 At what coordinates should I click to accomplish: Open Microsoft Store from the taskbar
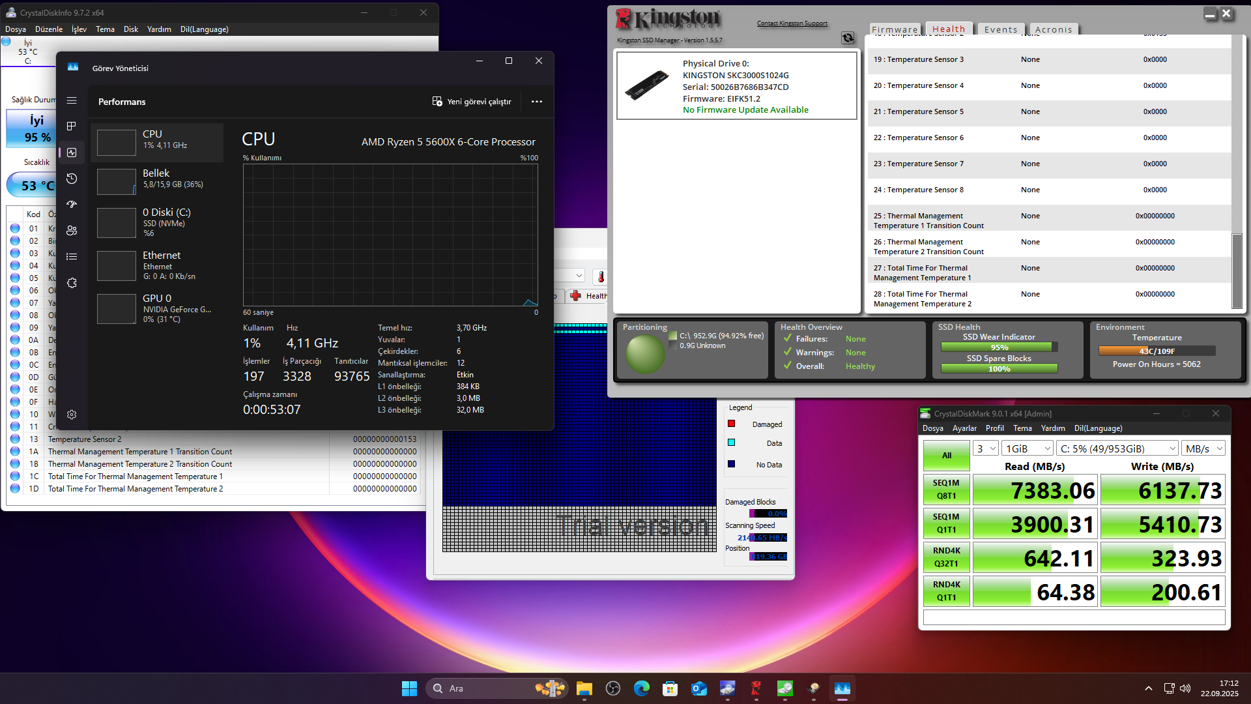(x=670, y=688)
